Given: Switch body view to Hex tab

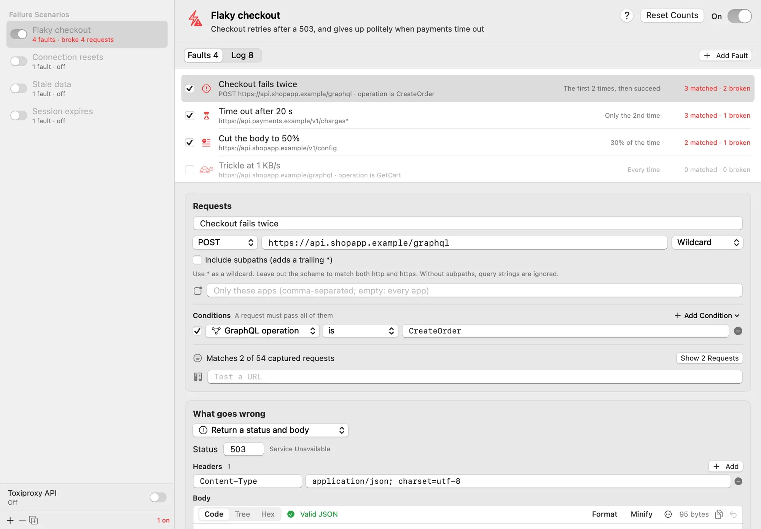Looking at the screenshot, I should [x=267, y=515].
